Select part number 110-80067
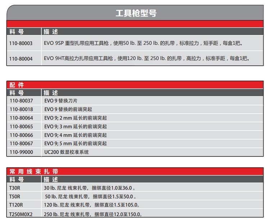 click(x=21, y=144)
